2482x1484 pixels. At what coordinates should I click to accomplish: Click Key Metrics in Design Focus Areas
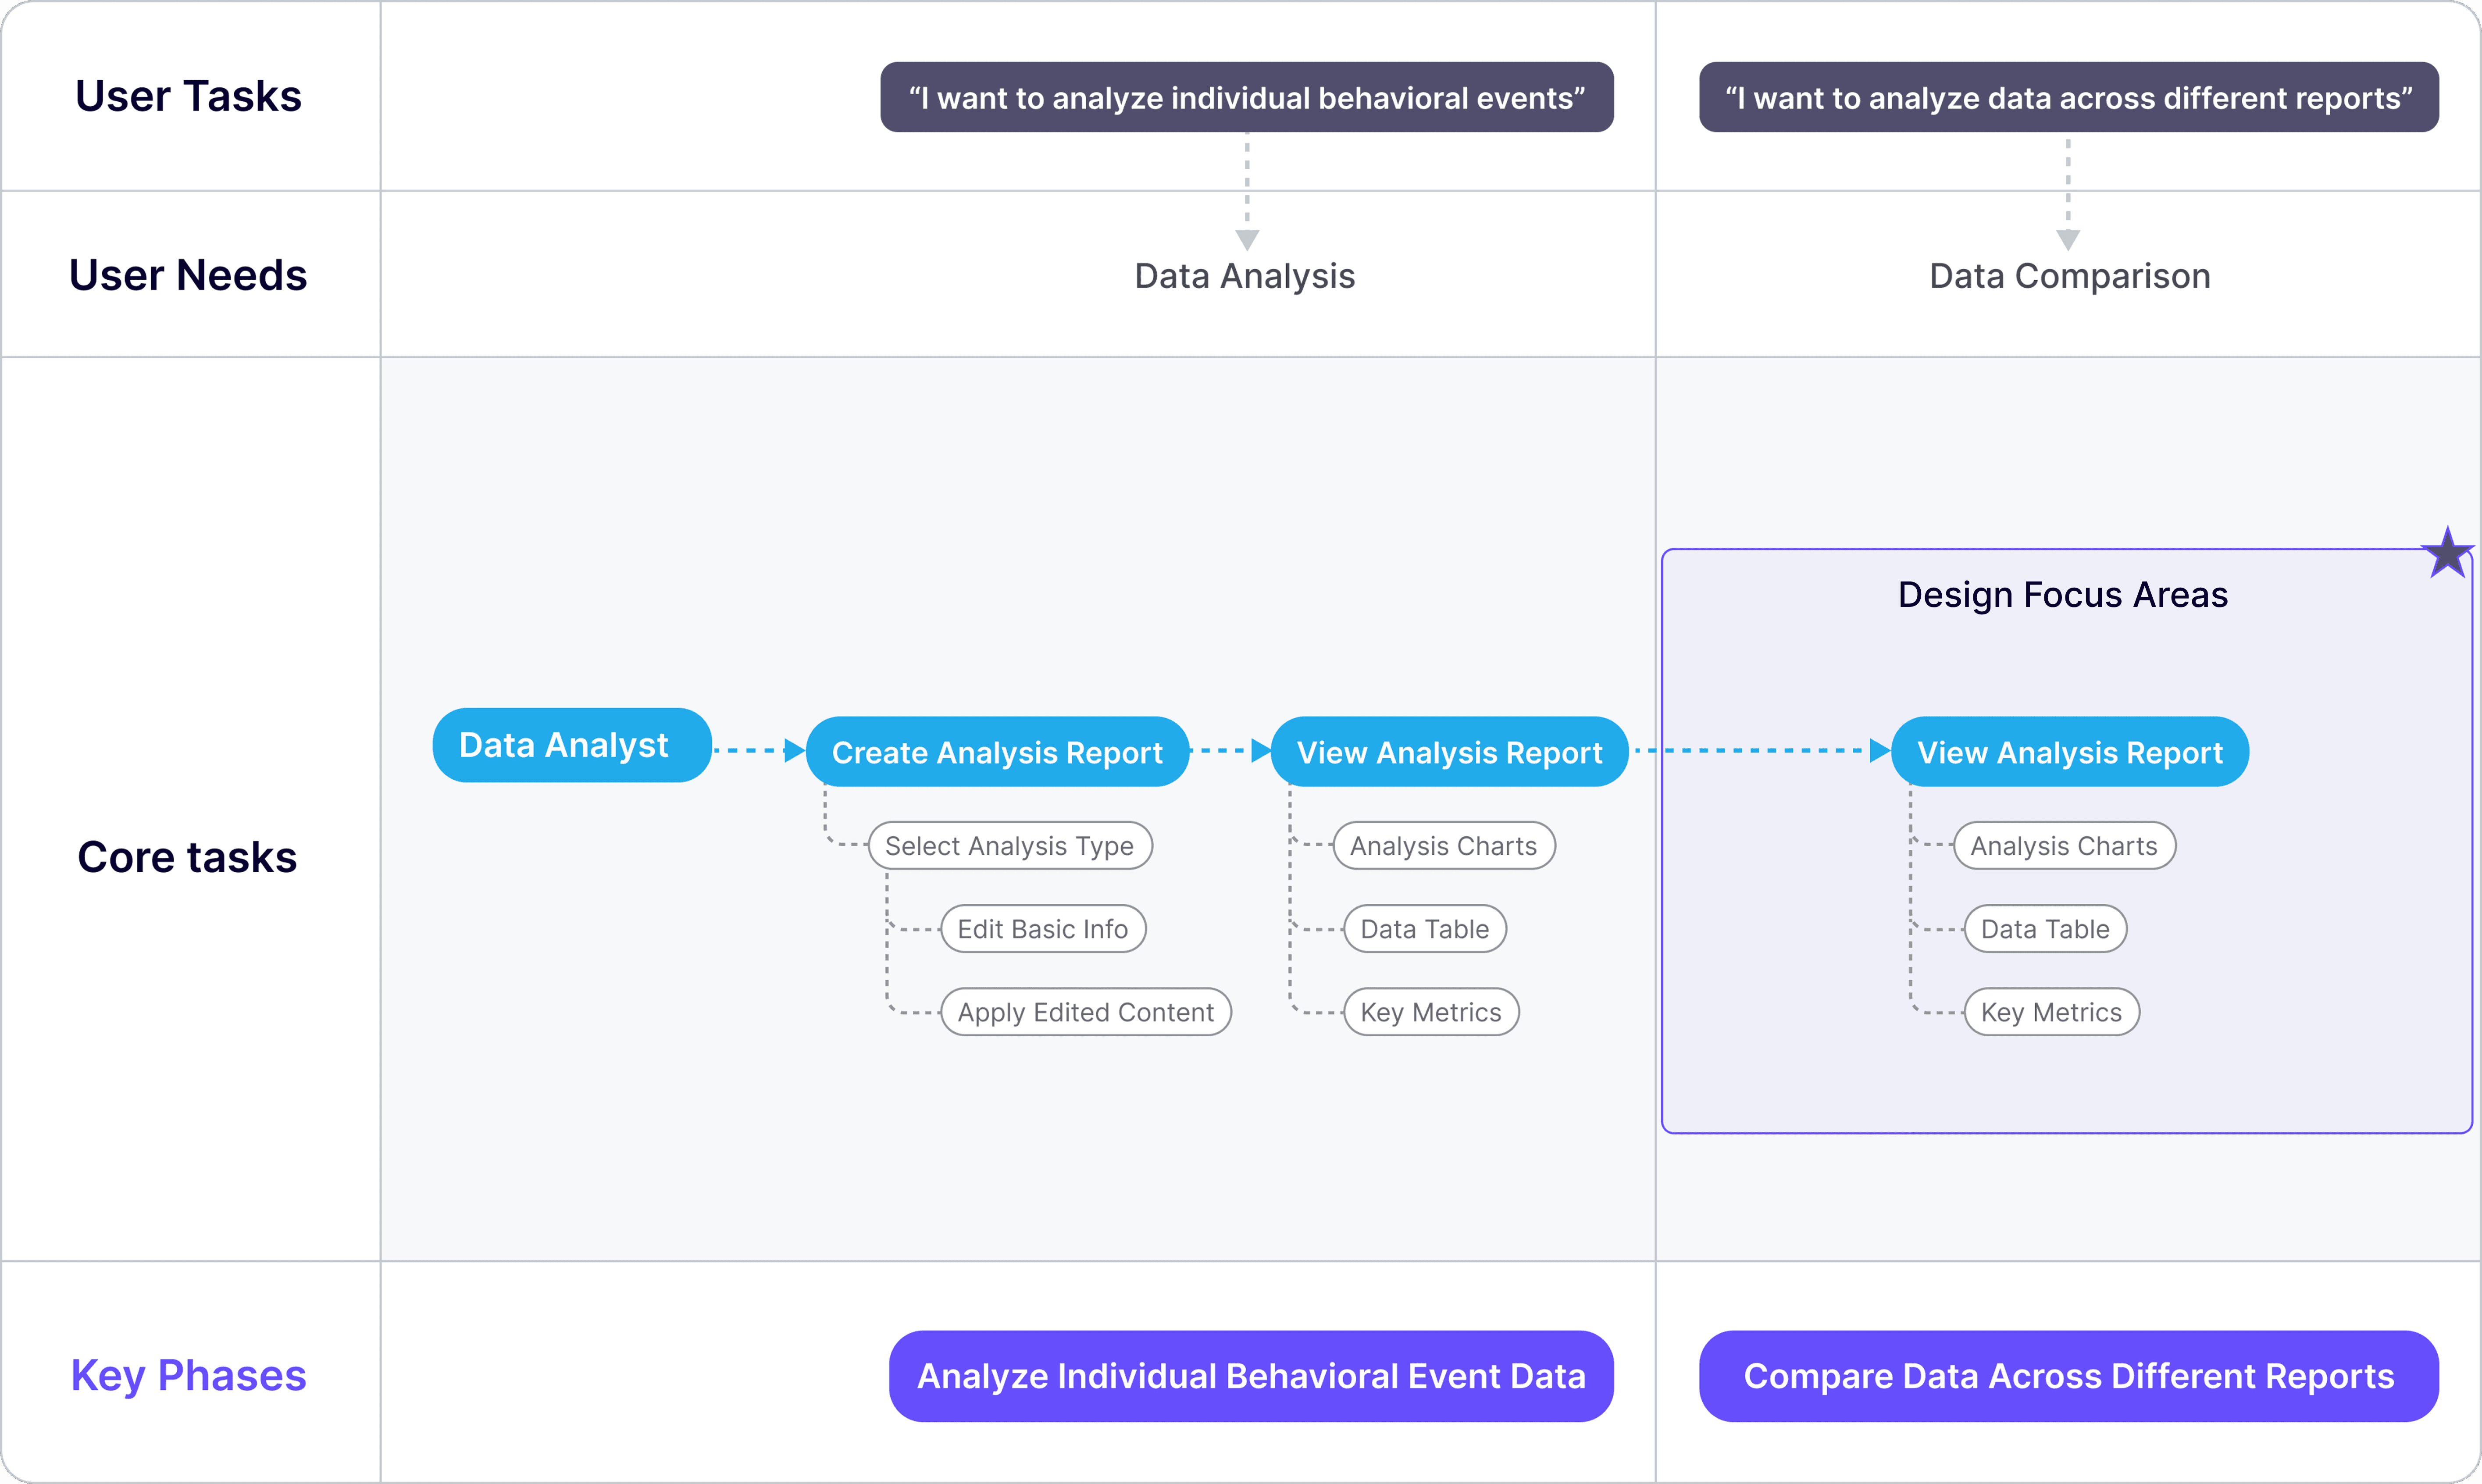coord(2051,1012)
